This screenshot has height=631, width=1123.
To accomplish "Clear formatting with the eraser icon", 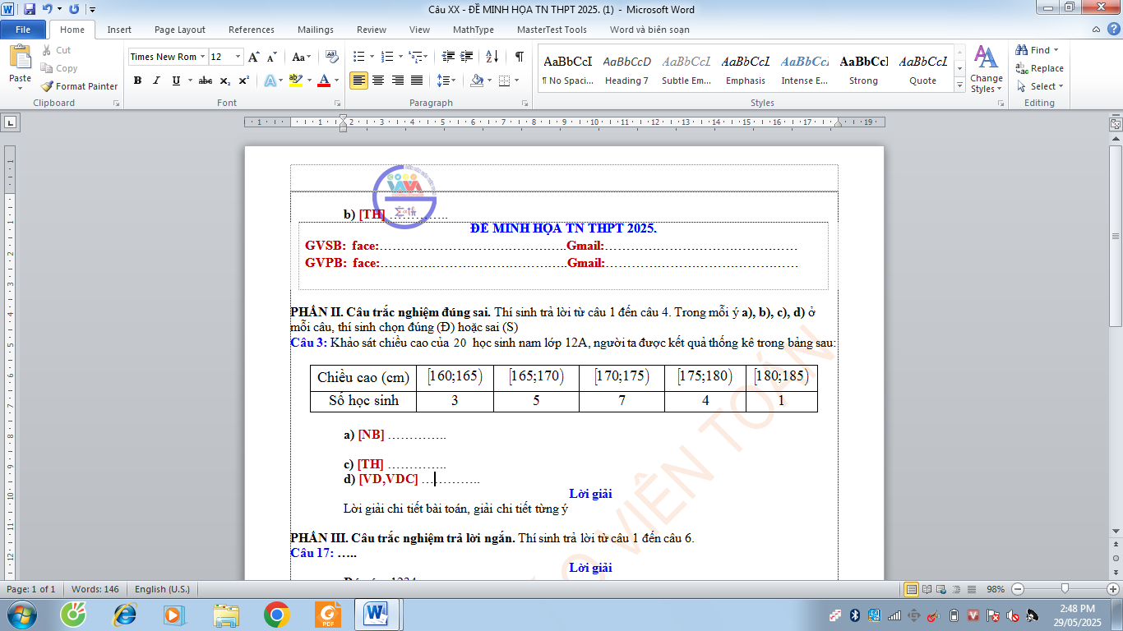I will (x=332, y=57).
